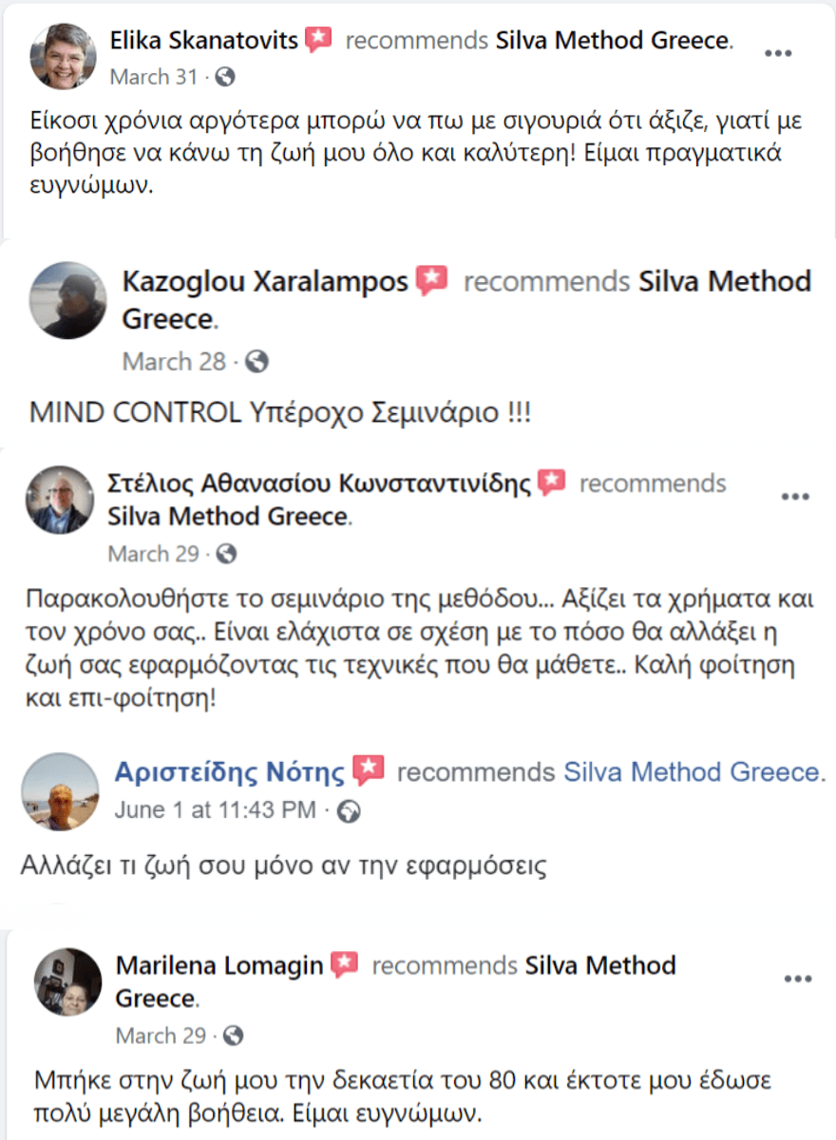
Task: Click recommendation star badge beside Αριστείδης Νότης
Action: tap(369, 770)
